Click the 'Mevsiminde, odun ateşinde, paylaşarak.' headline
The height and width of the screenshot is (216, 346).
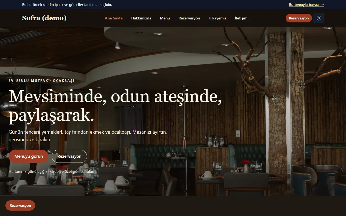[x=115, y=106]
